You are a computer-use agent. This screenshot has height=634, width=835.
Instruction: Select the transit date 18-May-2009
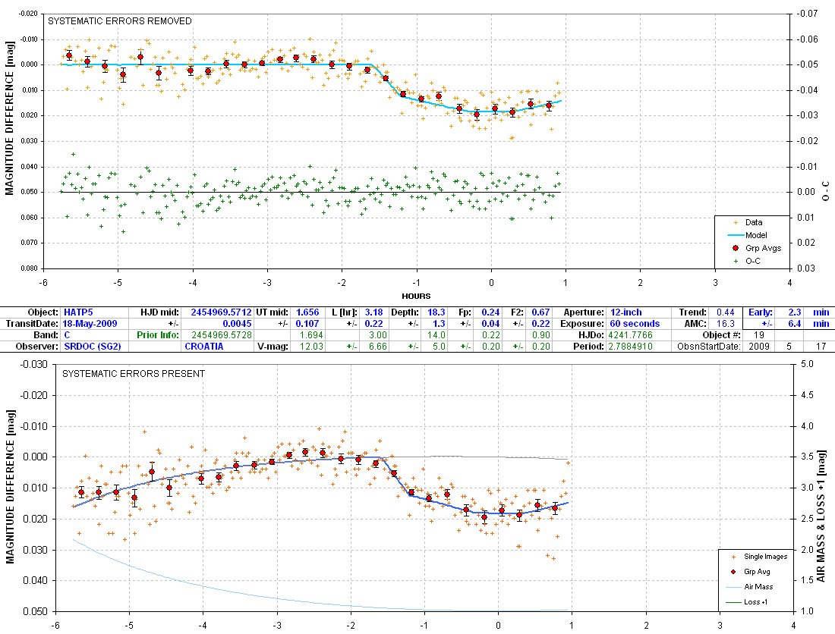click(90, 323)
